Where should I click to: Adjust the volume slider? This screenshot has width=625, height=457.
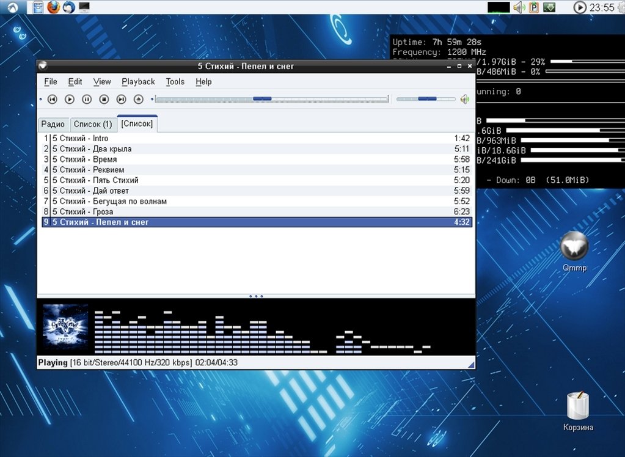(x=426, y=99)
